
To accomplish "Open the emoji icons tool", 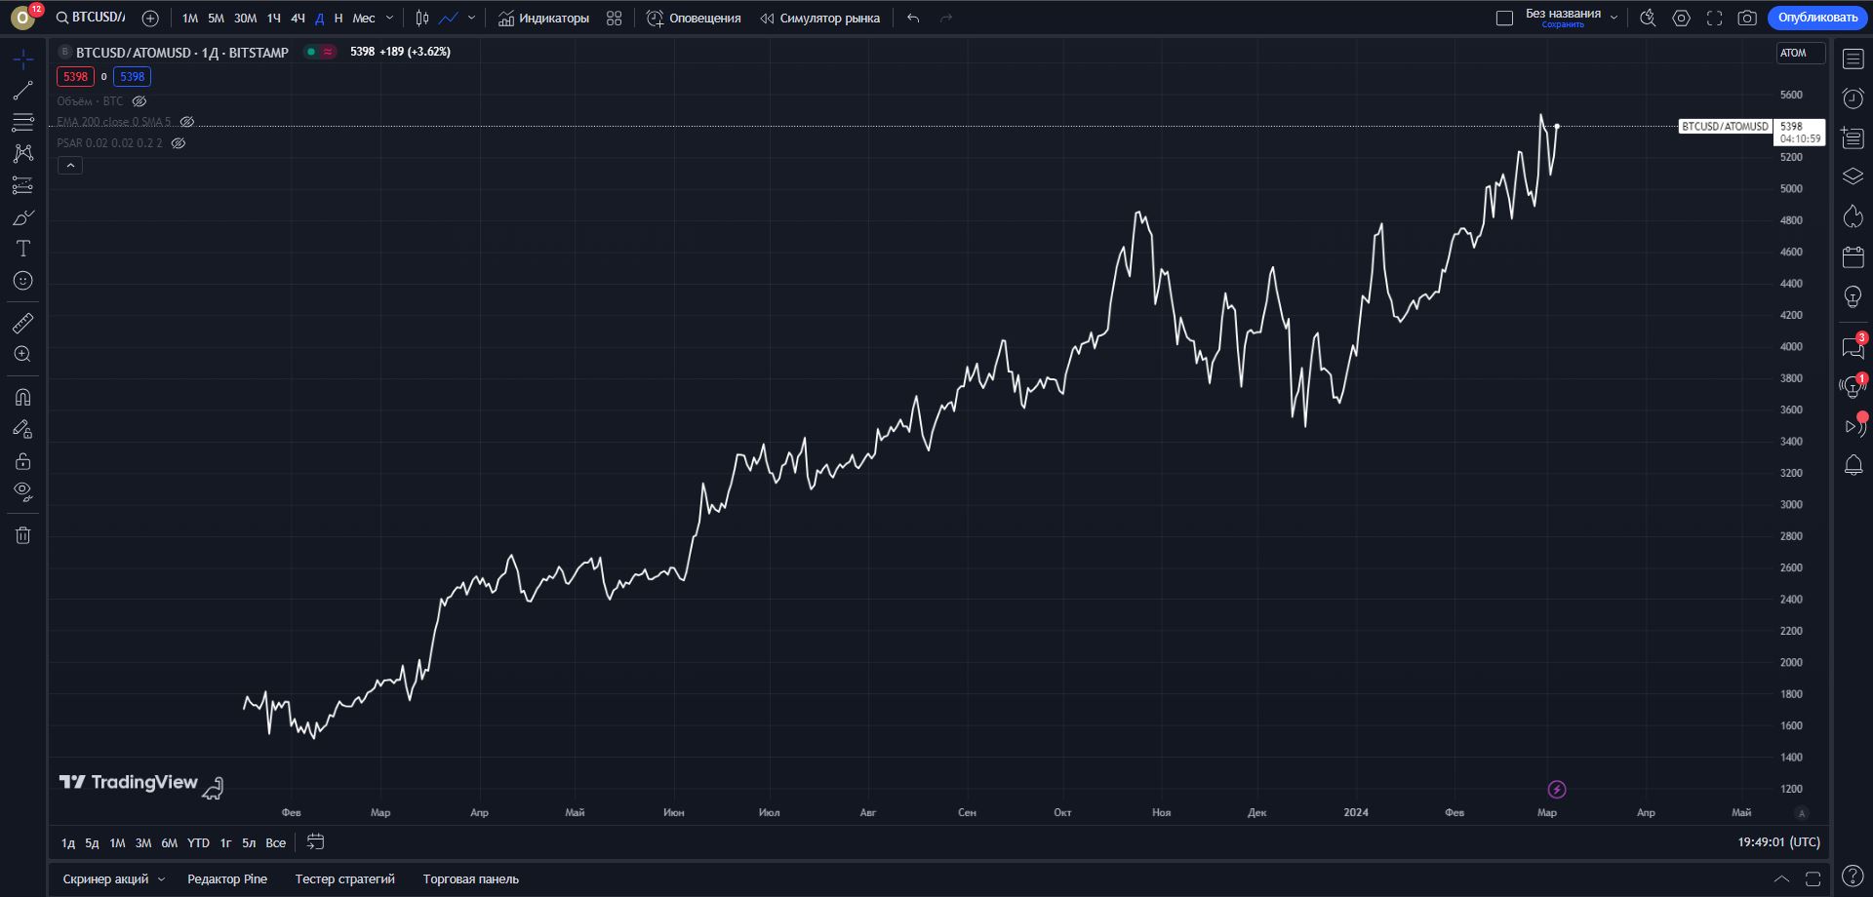I will click(23, 281).
